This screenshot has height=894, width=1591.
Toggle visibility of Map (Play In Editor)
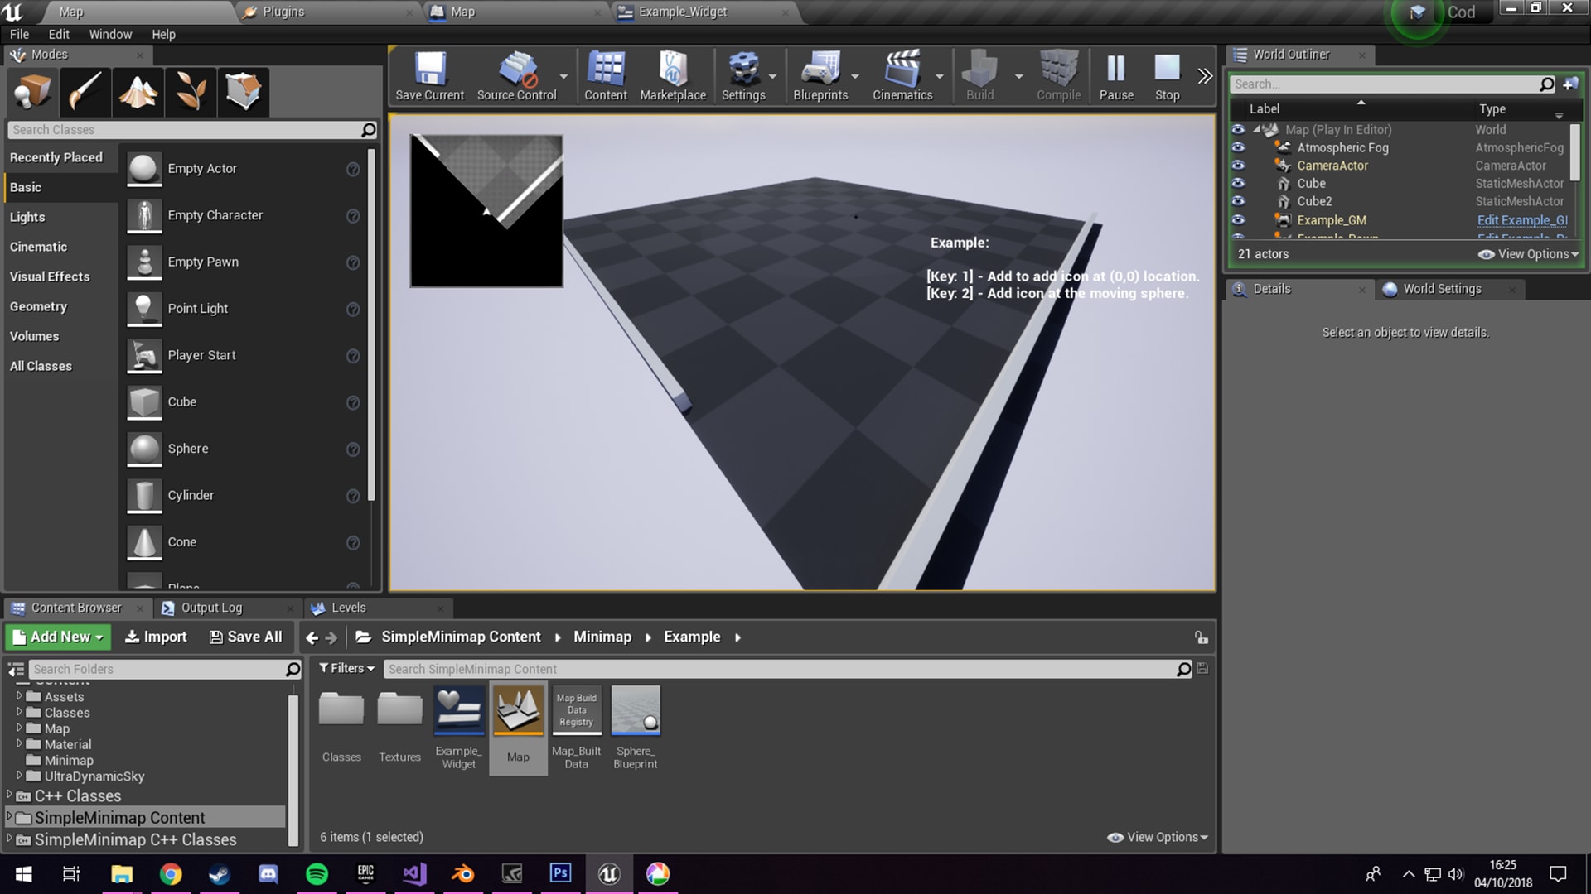1238,130
